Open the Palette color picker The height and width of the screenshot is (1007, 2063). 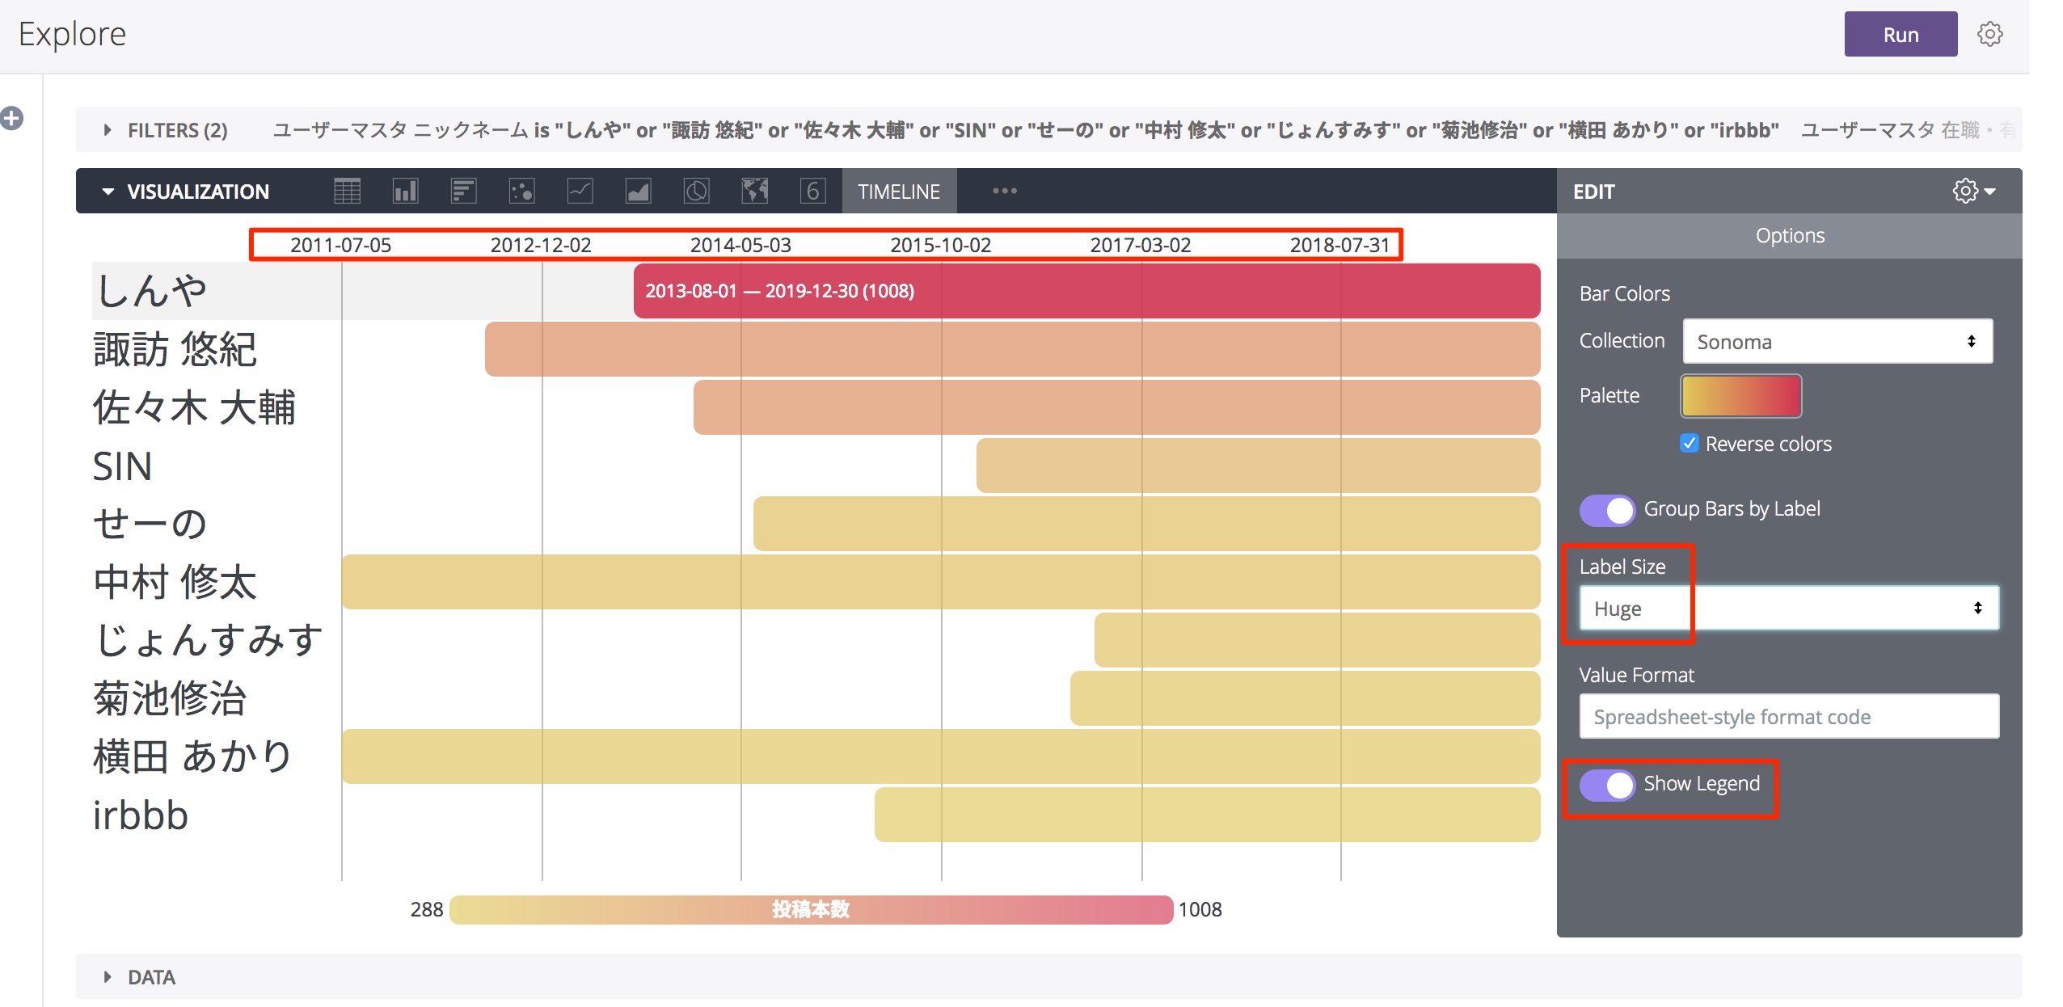(x=1740, y=396)
